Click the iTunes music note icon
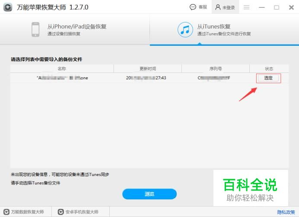 pos(185,30)
